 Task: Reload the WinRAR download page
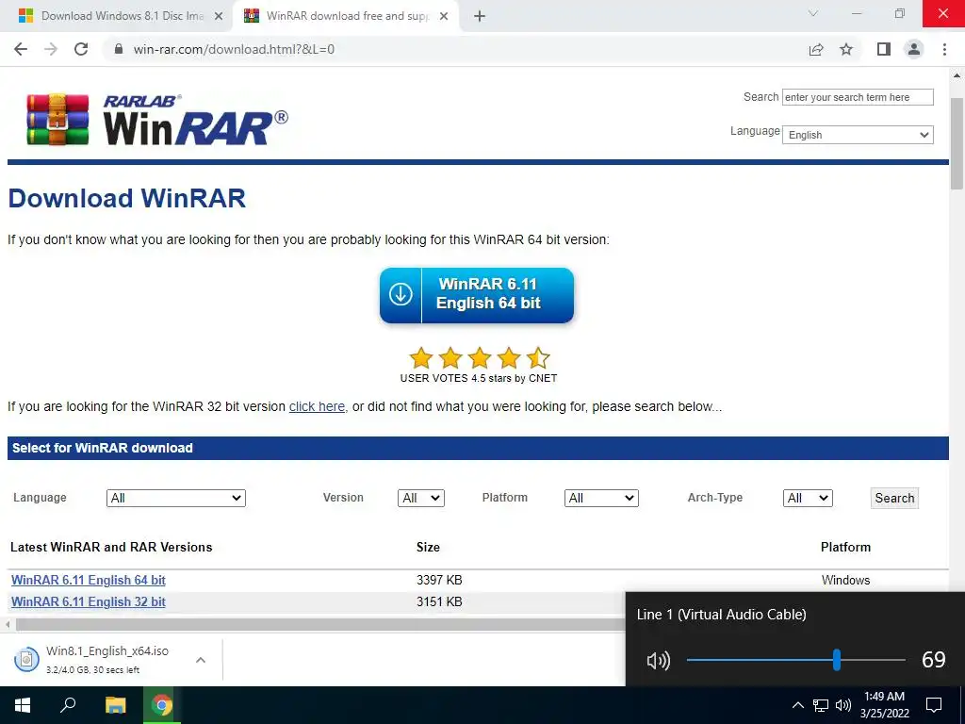81,49
